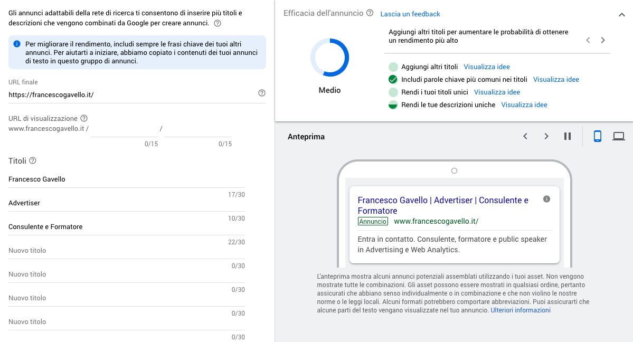The height and width of the screenshot is (342, 633).
Task: Click status circle for Rendi le tue descrizioni uniche
Action: coord(393,105)
